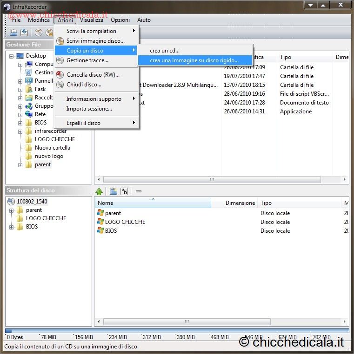354x354 pixels.
Task: Open the Opzioni menu in menu bar
Action: coord(120,20)
